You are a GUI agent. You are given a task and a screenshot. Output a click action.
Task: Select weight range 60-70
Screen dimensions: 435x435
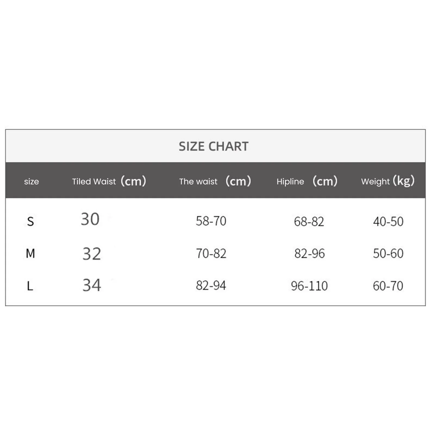point(388,286)
